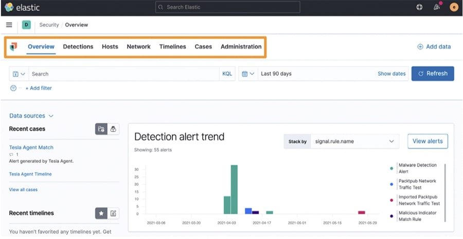Go to the Timelines tab
463x239 pixels.
coord(172,46)
